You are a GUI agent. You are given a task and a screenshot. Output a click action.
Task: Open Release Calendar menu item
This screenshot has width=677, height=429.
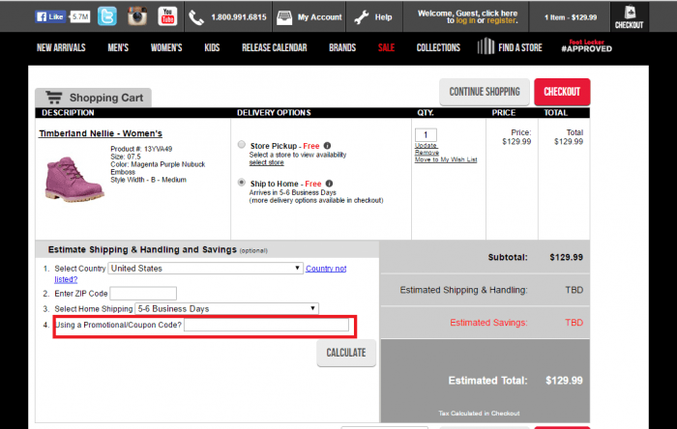274,47
